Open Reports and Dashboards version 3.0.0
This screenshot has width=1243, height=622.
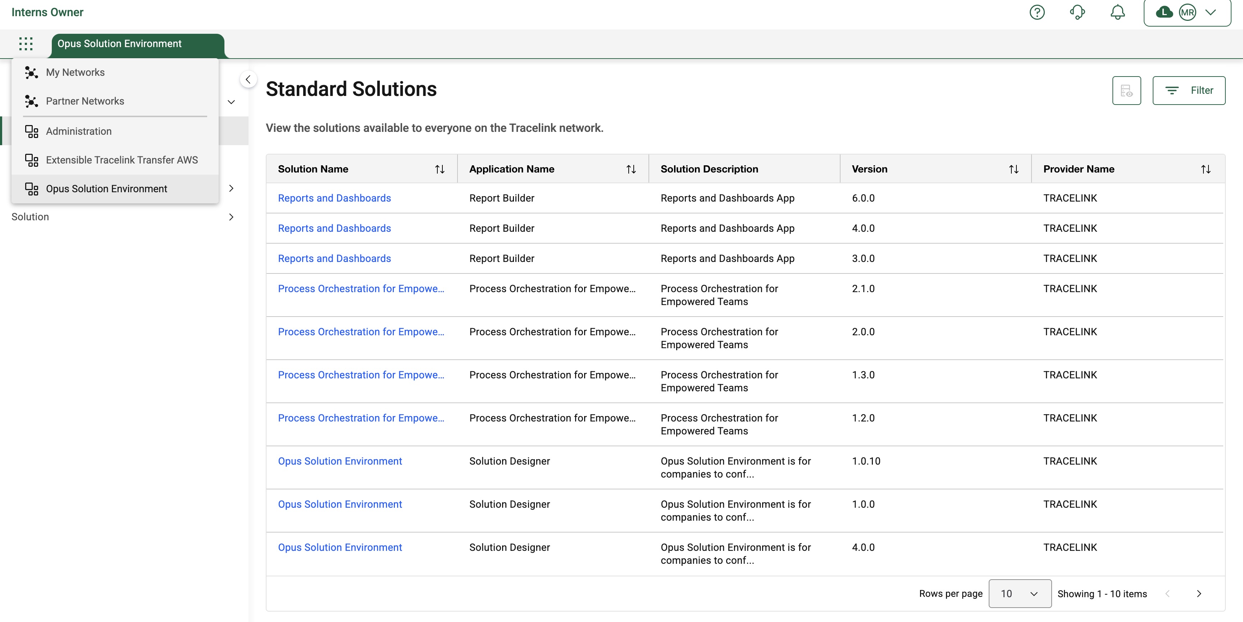click(x=334, y=258)
